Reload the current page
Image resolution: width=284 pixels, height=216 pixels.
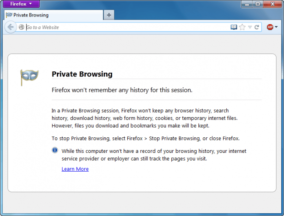click(x=257, y=27)
